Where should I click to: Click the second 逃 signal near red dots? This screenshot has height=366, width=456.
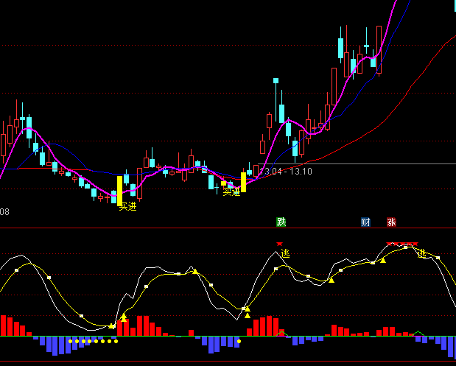click(421, 253)
